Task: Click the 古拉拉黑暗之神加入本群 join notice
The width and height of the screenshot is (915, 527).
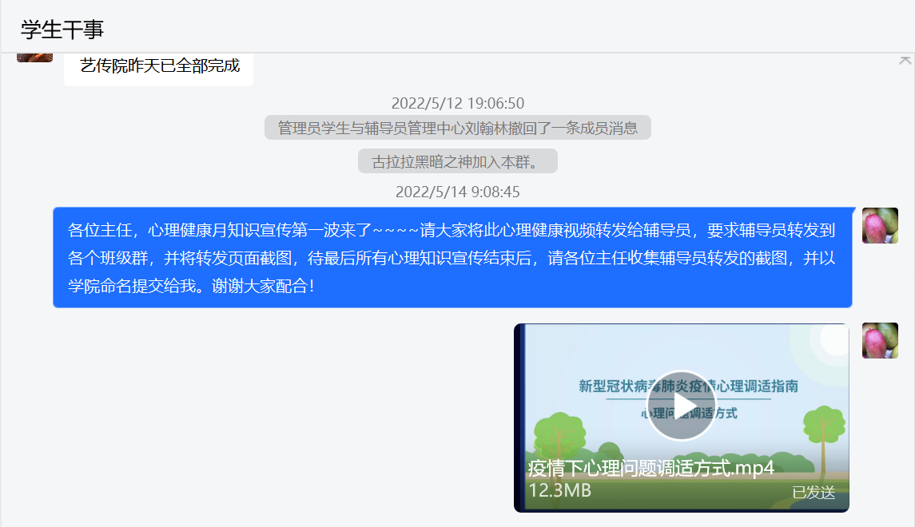Action: 457,162
